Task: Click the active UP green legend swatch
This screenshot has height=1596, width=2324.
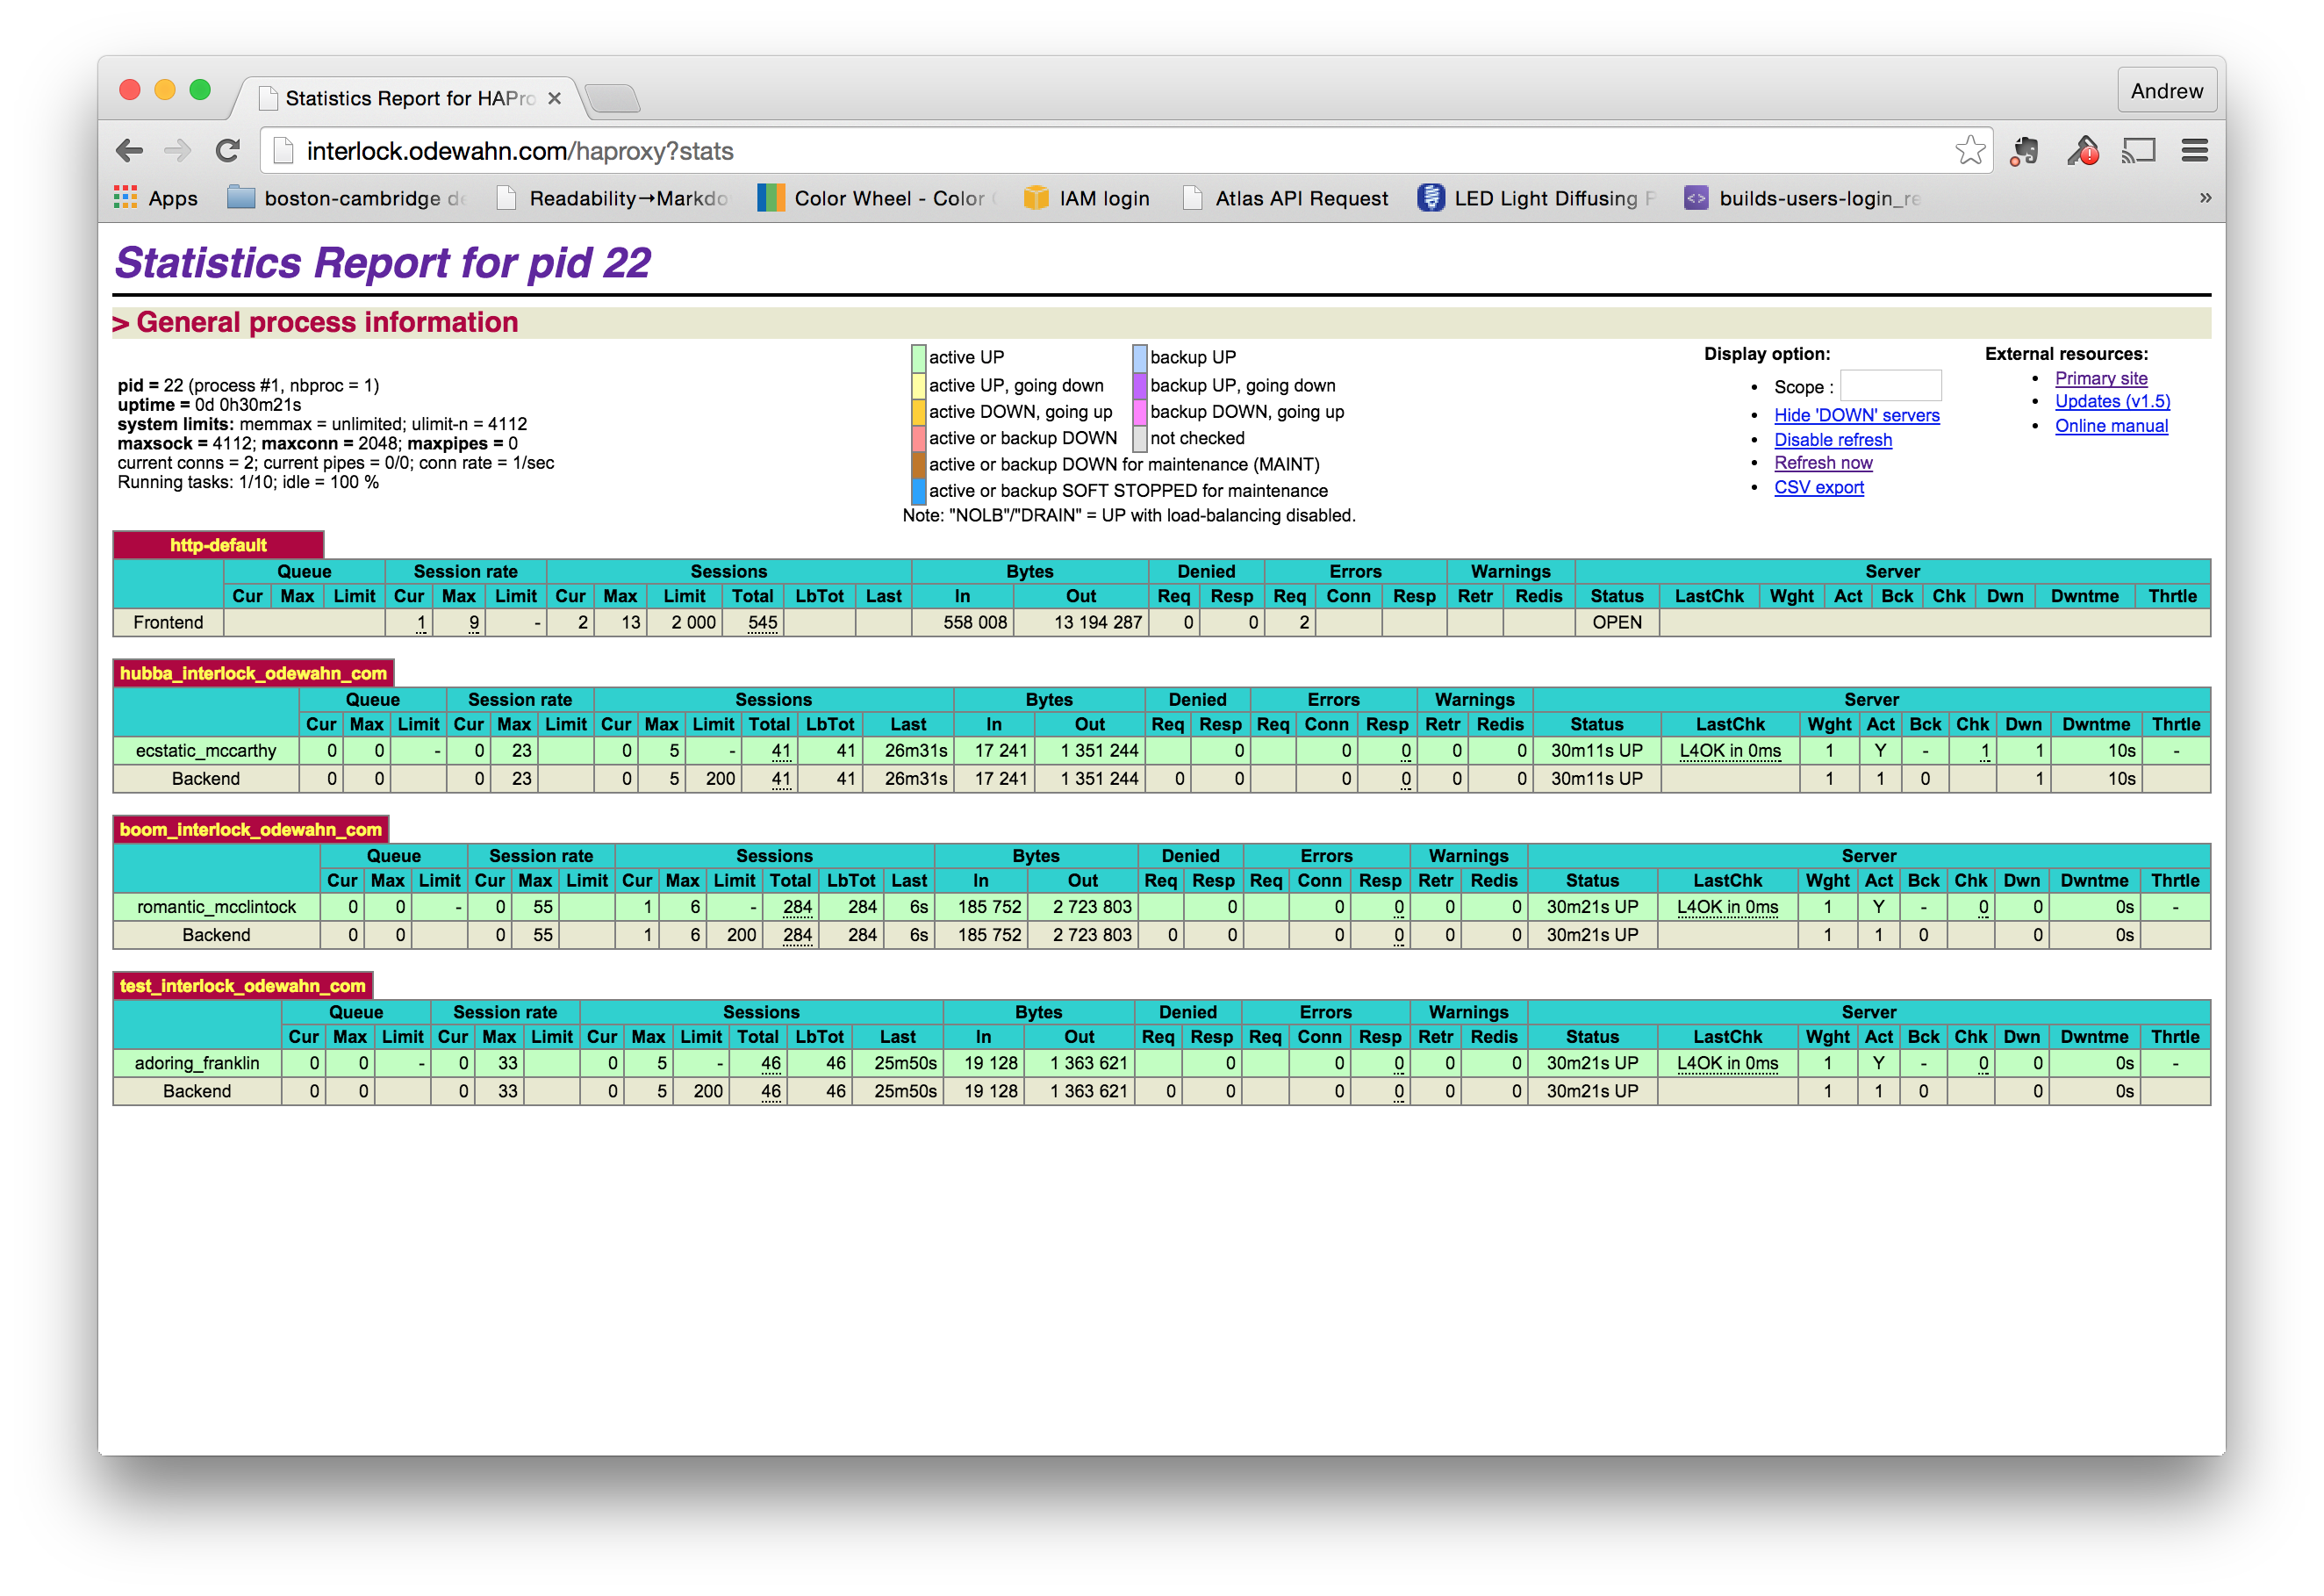Action: click(x=918, y=358)
